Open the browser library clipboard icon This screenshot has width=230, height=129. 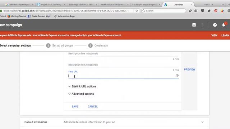(196, 11)
